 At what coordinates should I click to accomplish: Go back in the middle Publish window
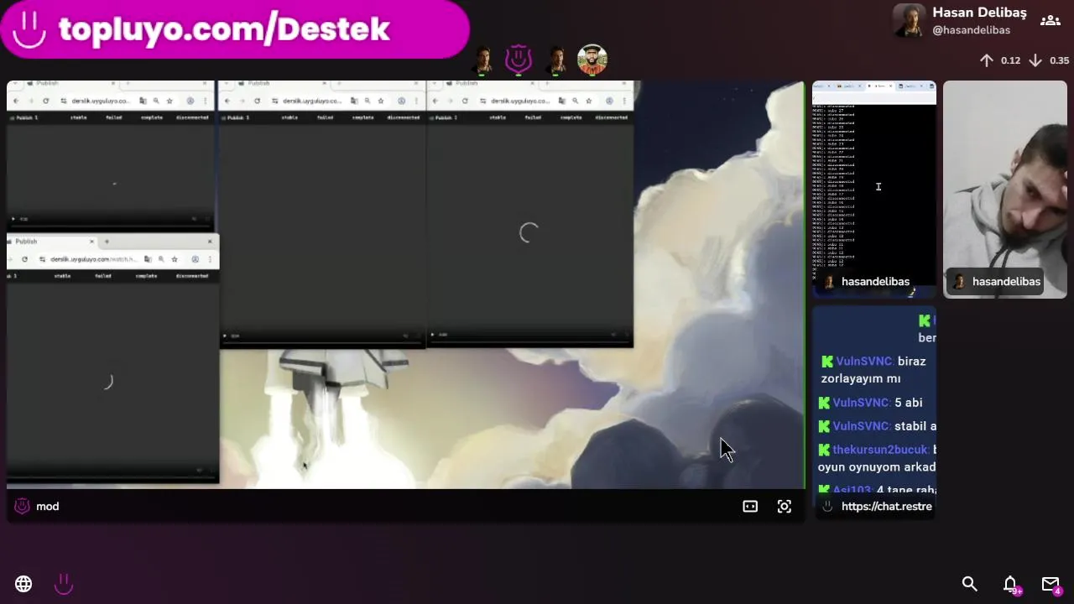227,101
